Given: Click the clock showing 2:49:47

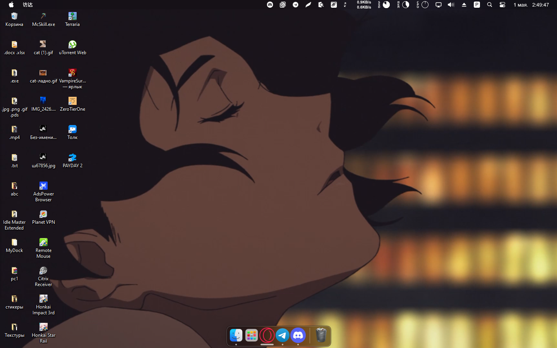Looking at the screenshot, I should pos(540,5).
